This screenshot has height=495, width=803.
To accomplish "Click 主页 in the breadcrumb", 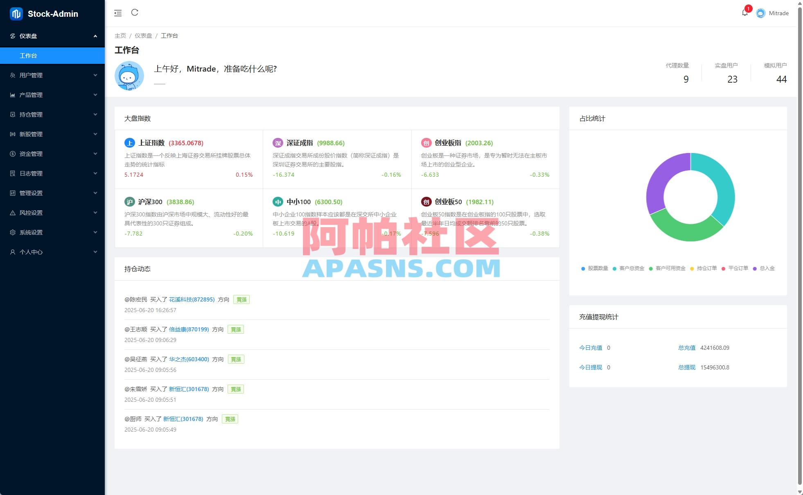I will click(120, 36).
